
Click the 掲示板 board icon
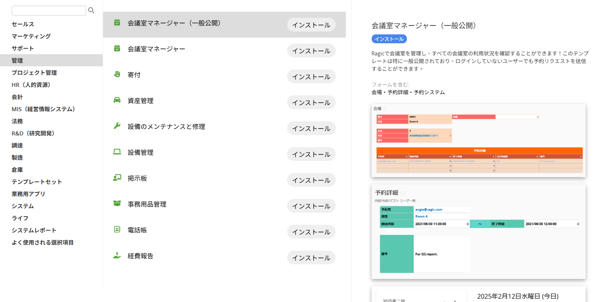point(117,178)
